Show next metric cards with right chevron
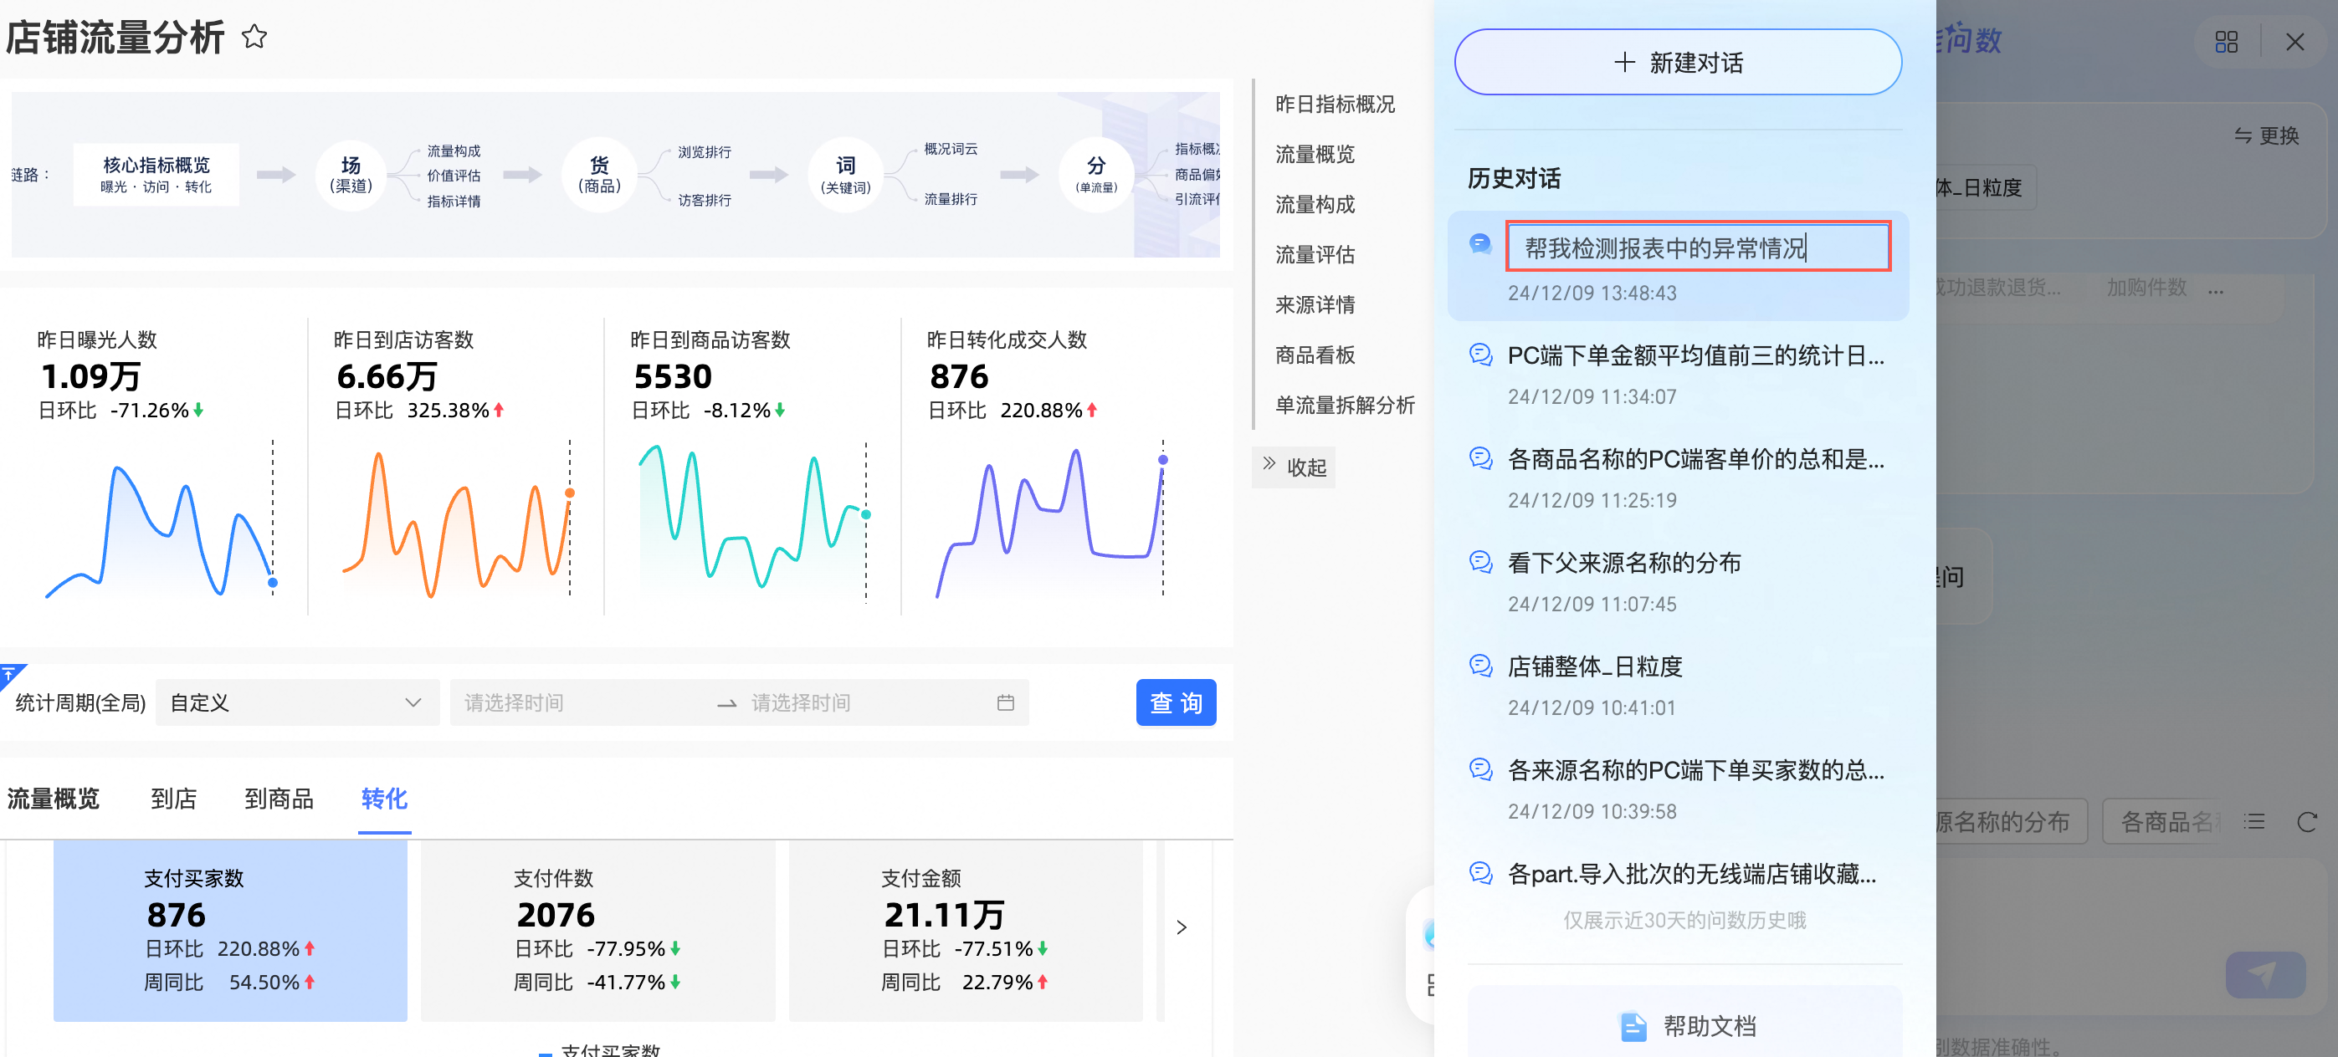The image size is (2338, 1057). [1181, 927]
